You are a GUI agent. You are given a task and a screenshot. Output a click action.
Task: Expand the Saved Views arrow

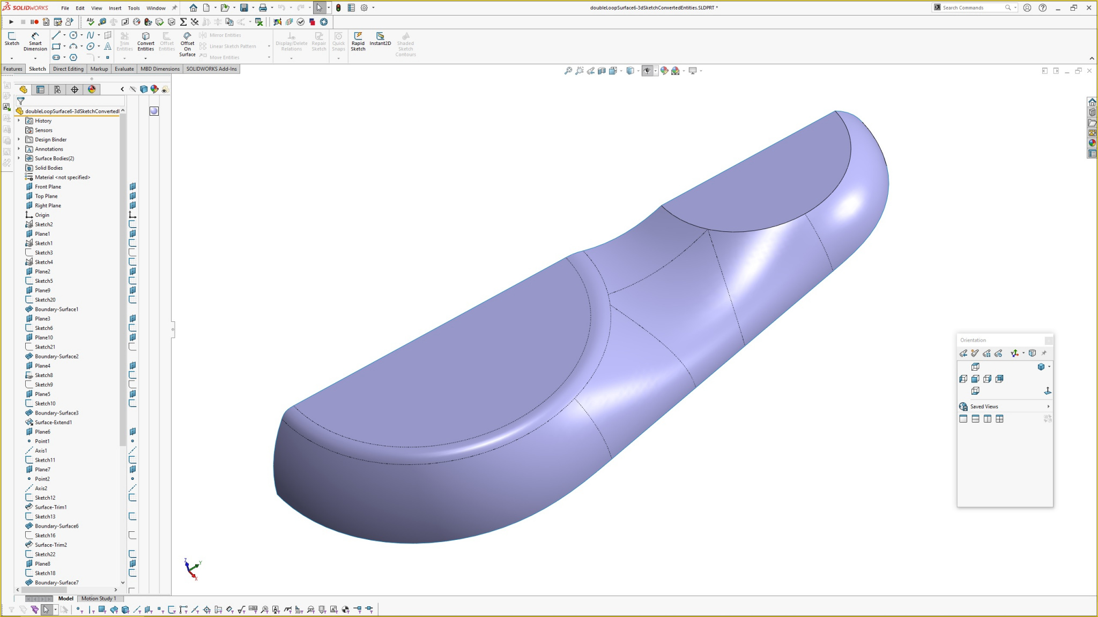[x=1048, y=407]
